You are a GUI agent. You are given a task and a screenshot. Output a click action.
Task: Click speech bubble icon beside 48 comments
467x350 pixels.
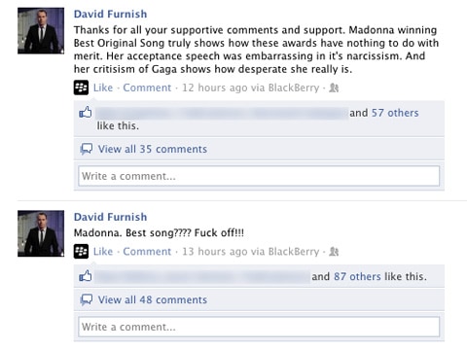87,299
